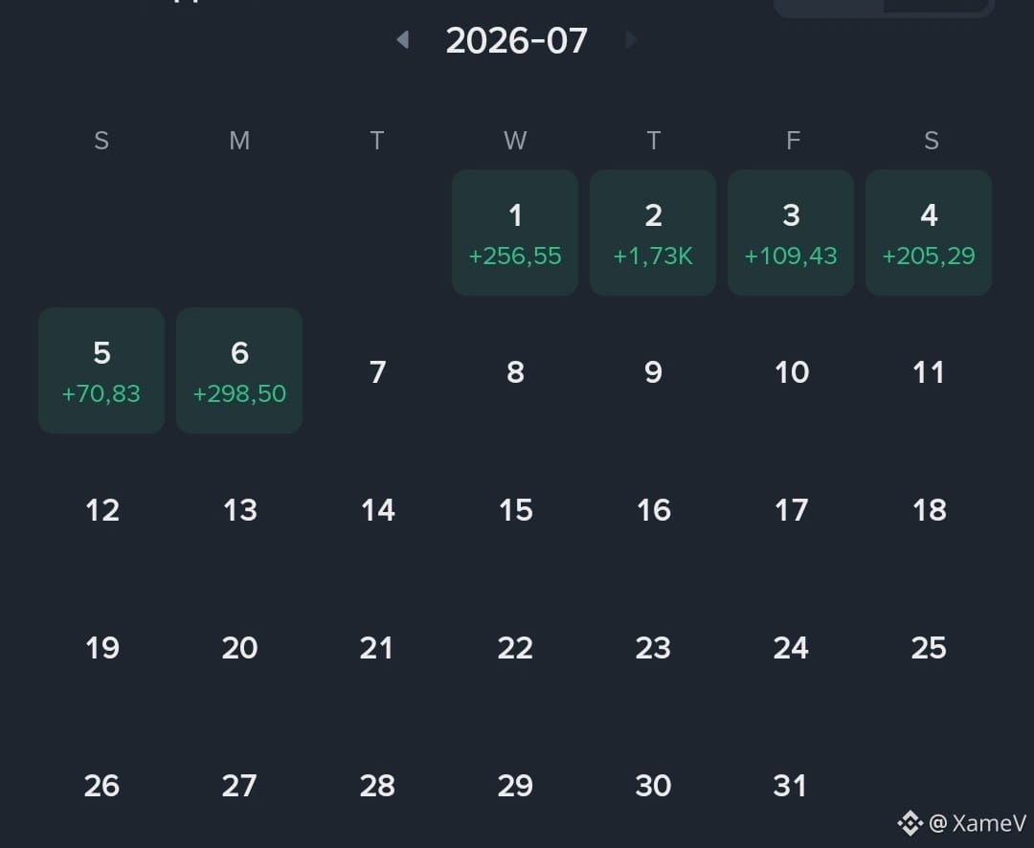Choose day 4 showing +205,29

pyautogui.click(x=929, y=233)
